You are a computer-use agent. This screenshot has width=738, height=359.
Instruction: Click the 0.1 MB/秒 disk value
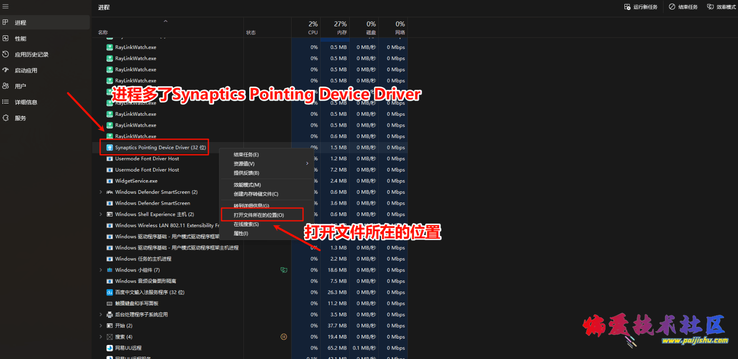[x=364, y=348]
